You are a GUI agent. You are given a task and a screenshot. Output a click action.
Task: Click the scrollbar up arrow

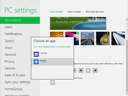[127, 20]
